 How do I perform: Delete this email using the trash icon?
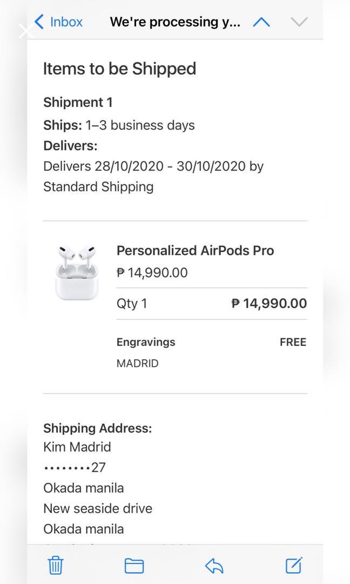(55, 565)
